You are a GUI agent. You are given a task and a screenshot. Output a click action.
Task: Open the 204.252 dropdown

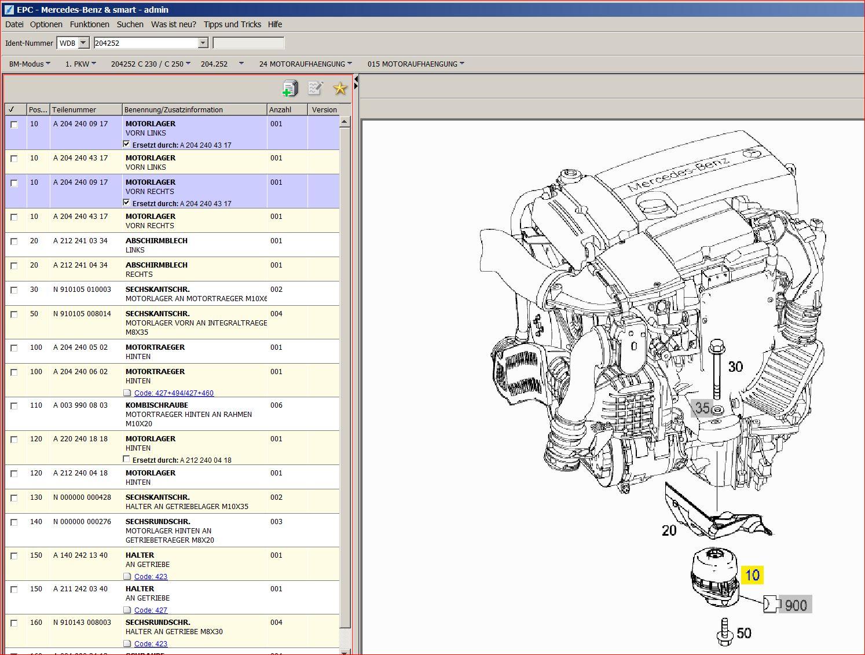point(222,64)
